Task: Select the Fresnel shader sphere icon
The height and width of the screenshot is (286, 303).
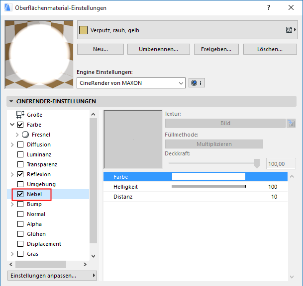Action: click(x=25, y=135)
